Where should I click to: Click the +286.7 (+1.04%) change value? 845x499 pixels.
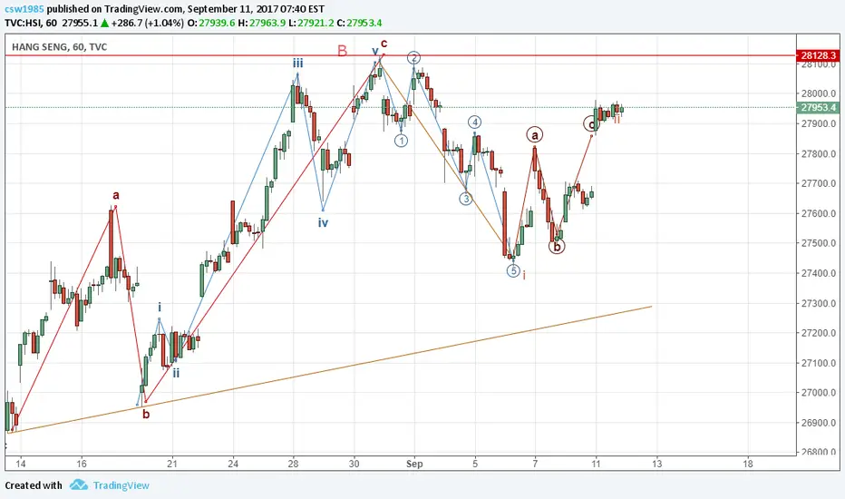tap(148, 23)
